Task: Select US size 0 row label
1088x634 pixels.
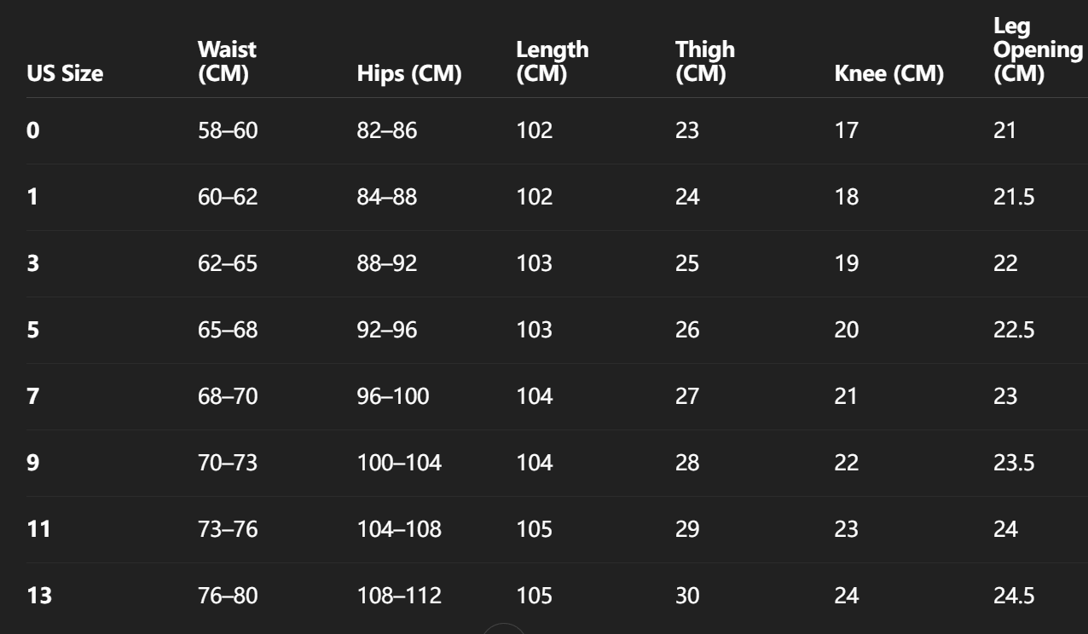Action: pyautogui.click(x=33, y=131)
